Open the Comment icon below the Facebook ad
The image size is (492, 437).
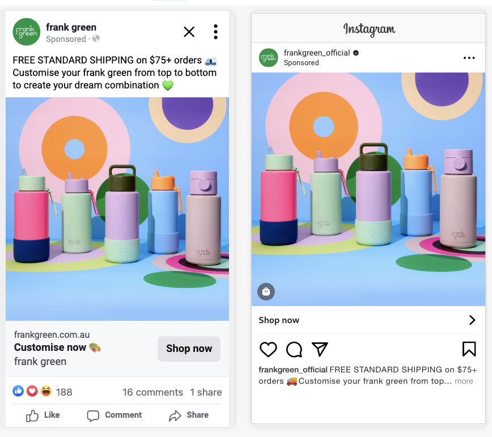[x=113, y=415]
